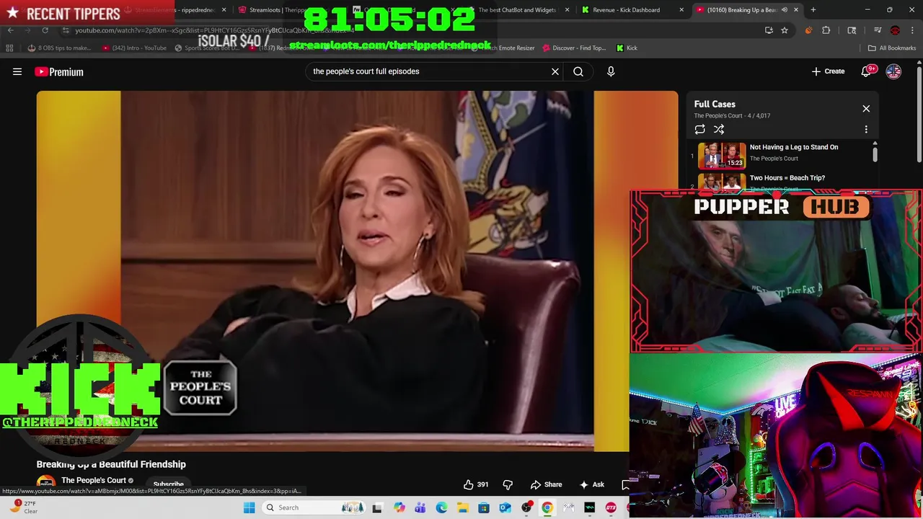This screenshot has width=923, height=519.
Task: Open the Chrome apps grid shortcut
Action: pos(9,48)
